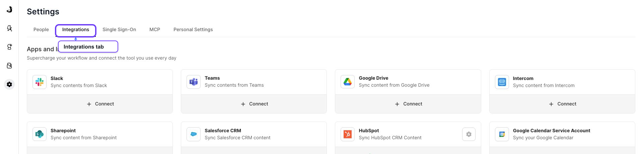The width and height of the screenshot is (643, 154).
Task: Open the sparkle assistant icon in sidebar
Action: click(x=9, y=28)
